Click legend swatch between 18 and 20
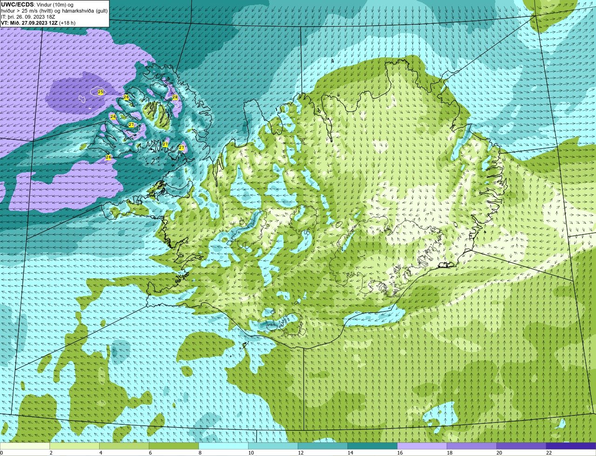 [472, 446]
